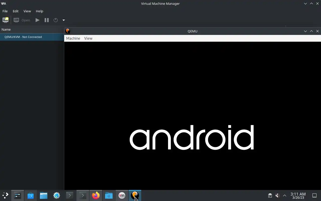Viewport: 321px width, 201px height.
Task: Click the muted volume tray icon
Action: pos(277,195)
